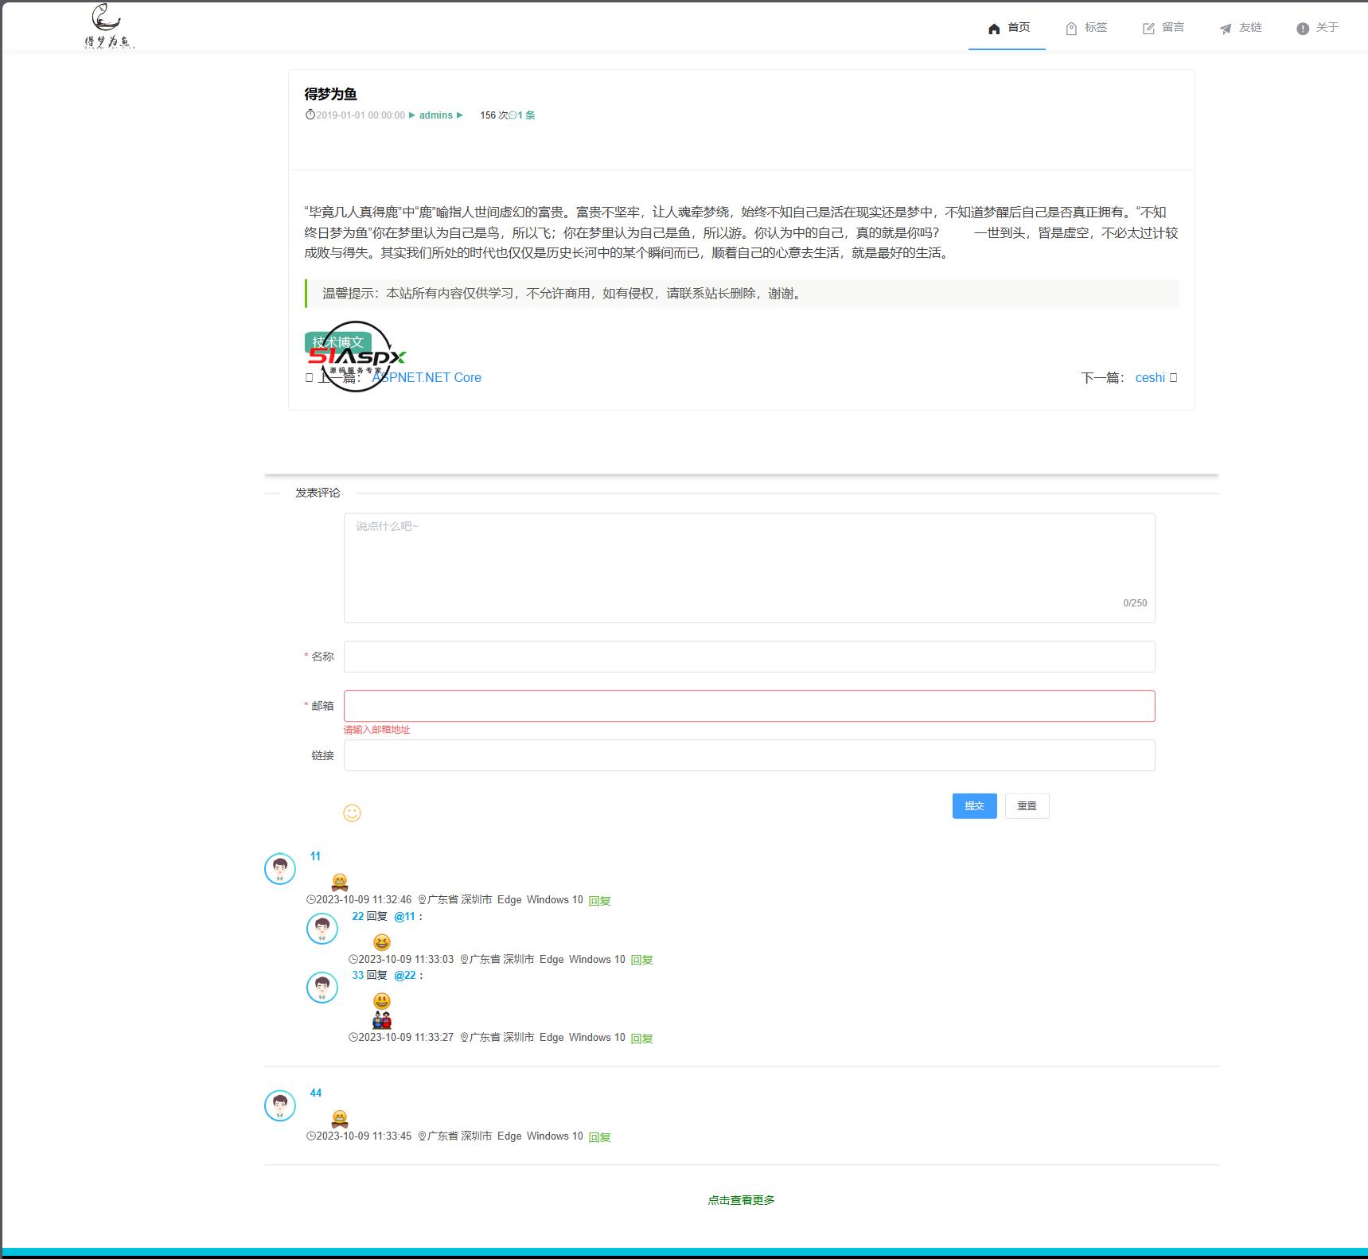Click 点击查看更多 to load more comments
The height and width of the screenshot is (1259, 1368).
coord(741,1200)
